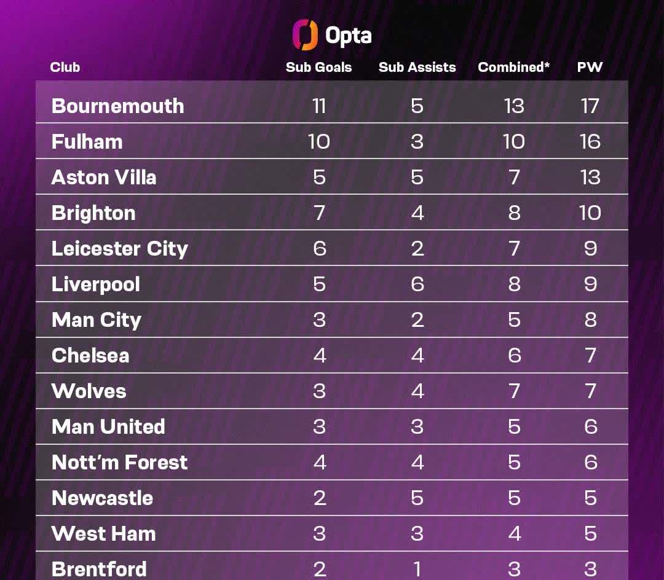Viewport: 664px width, 580px height.
Task: Click the Newcastle club name
Action: point(102,498)
